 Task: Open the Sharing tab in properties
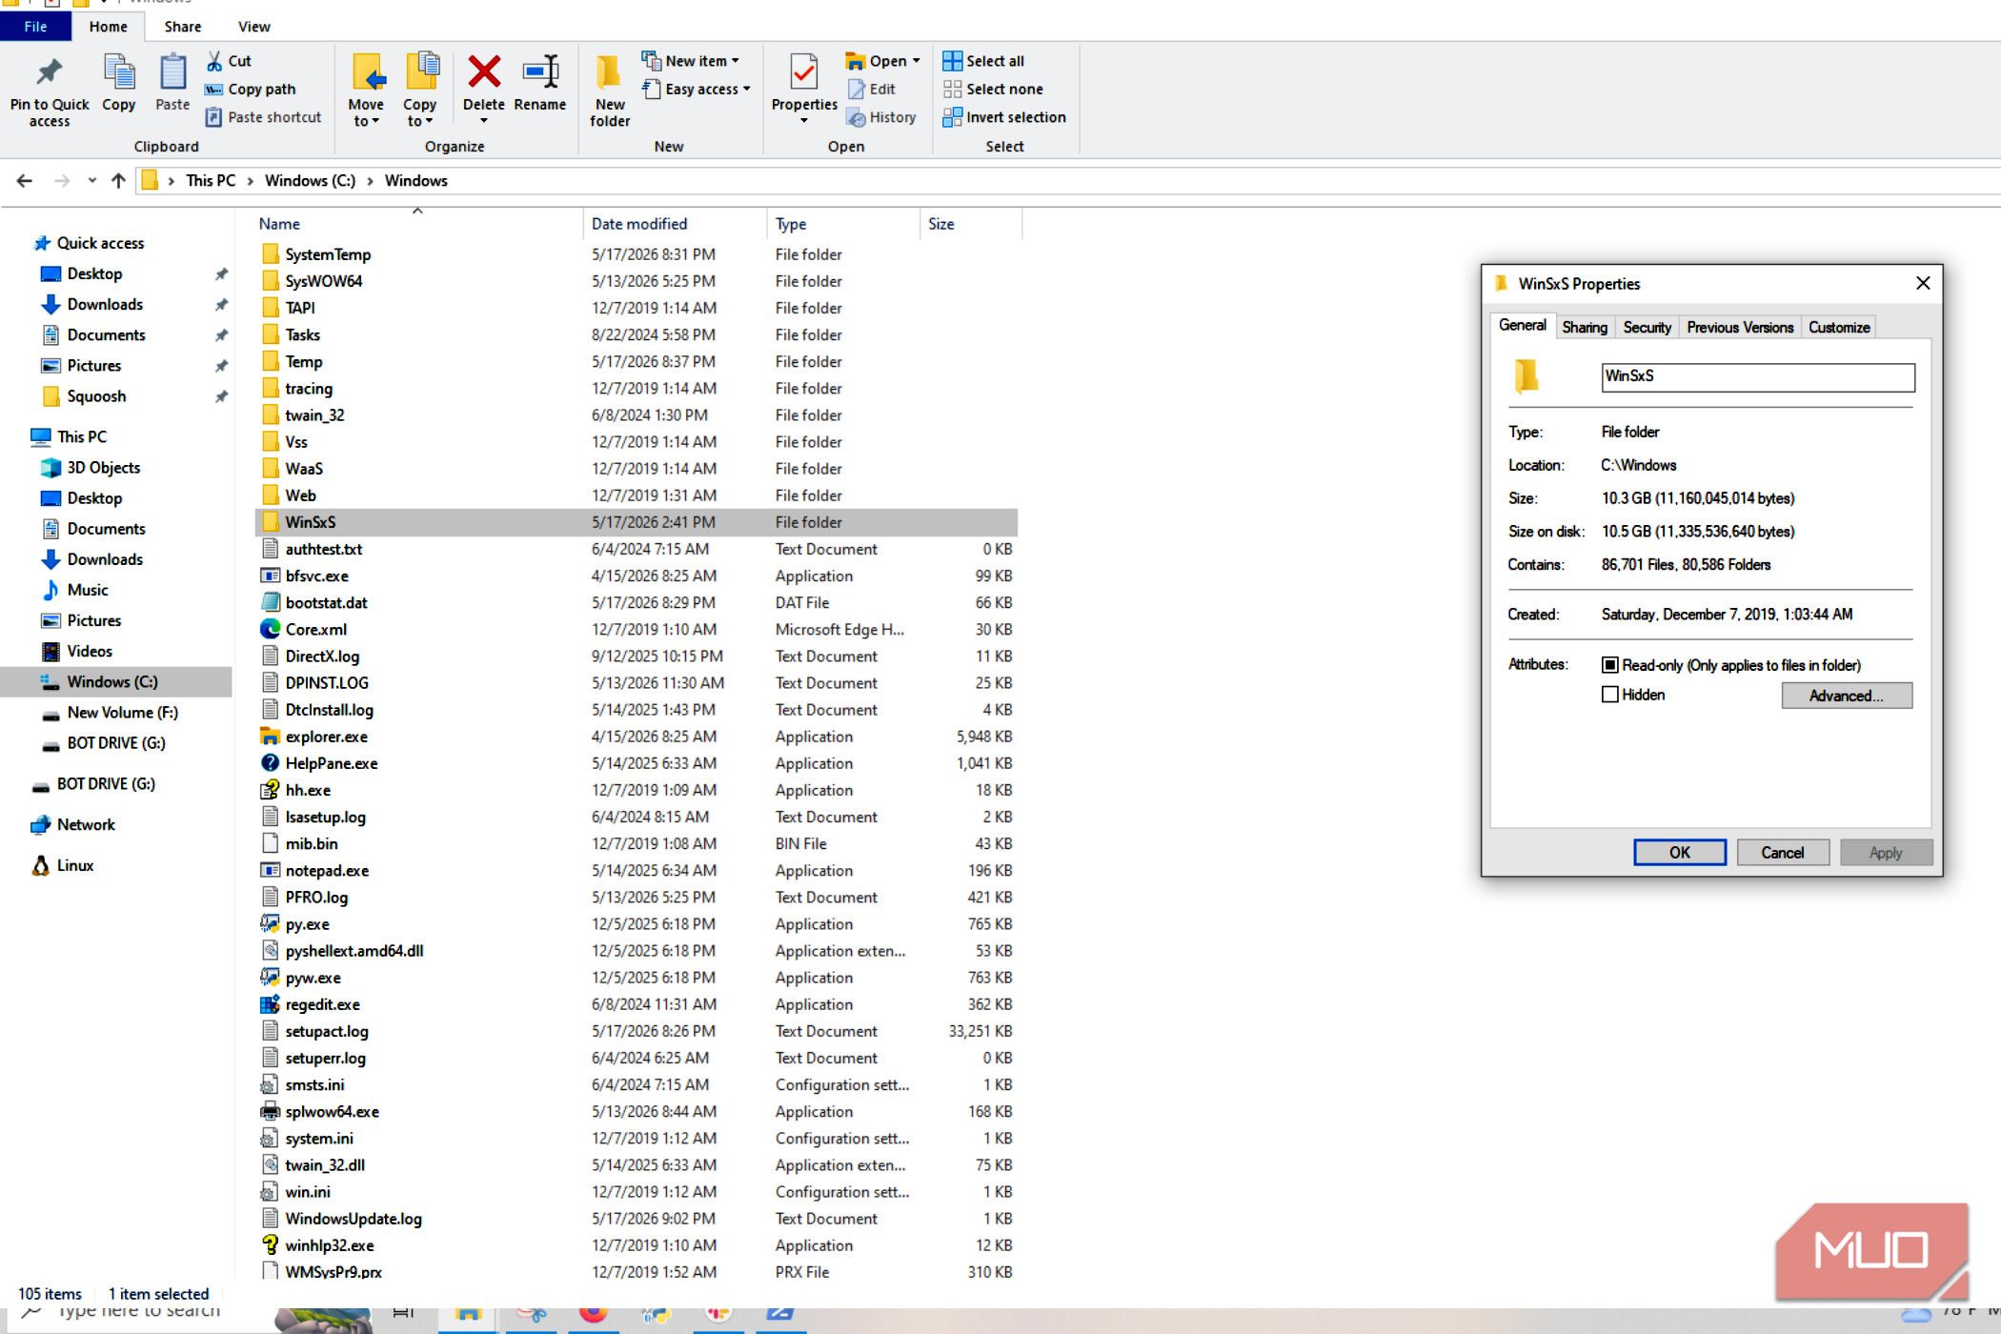pos(1585,327)
